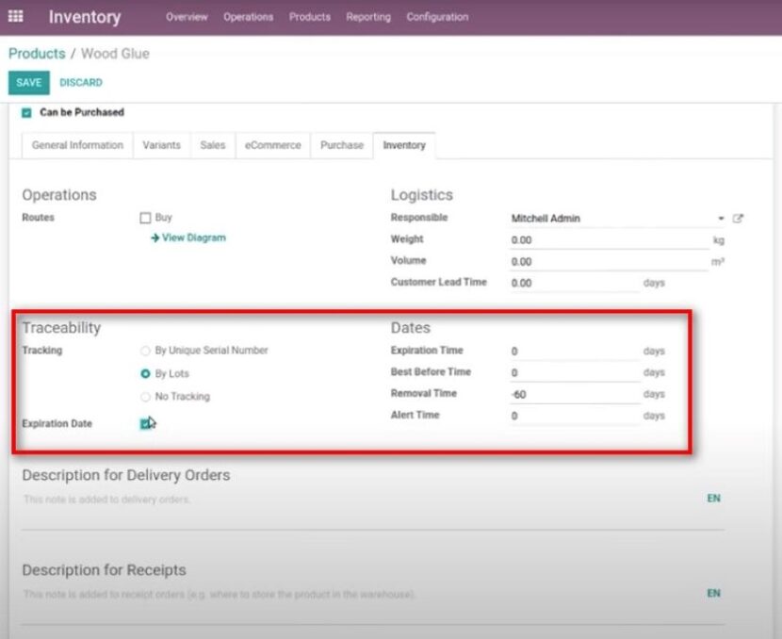The width and height of the screenshot is (782, 639).
Task: Switch to the Purchase tab
Action: [x=341, y=145]
